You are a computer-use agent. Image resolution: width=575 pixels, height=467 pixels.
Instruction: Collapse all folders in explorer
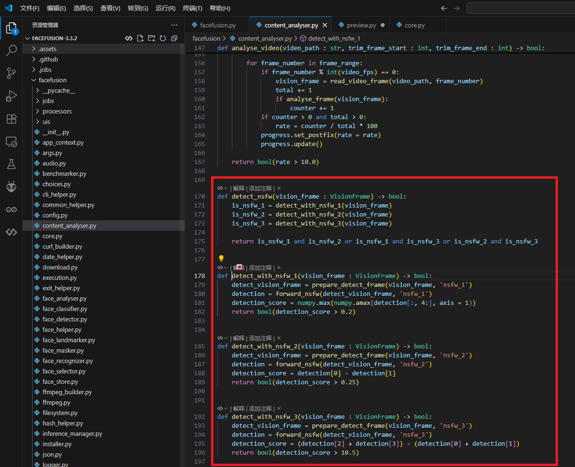[174, 38]
